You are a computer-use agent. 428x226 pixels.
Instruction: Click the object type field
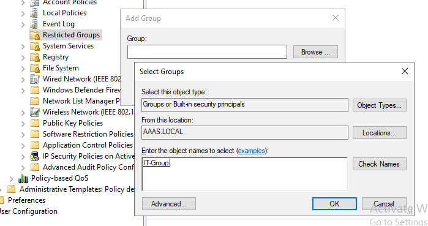[245, 105]
